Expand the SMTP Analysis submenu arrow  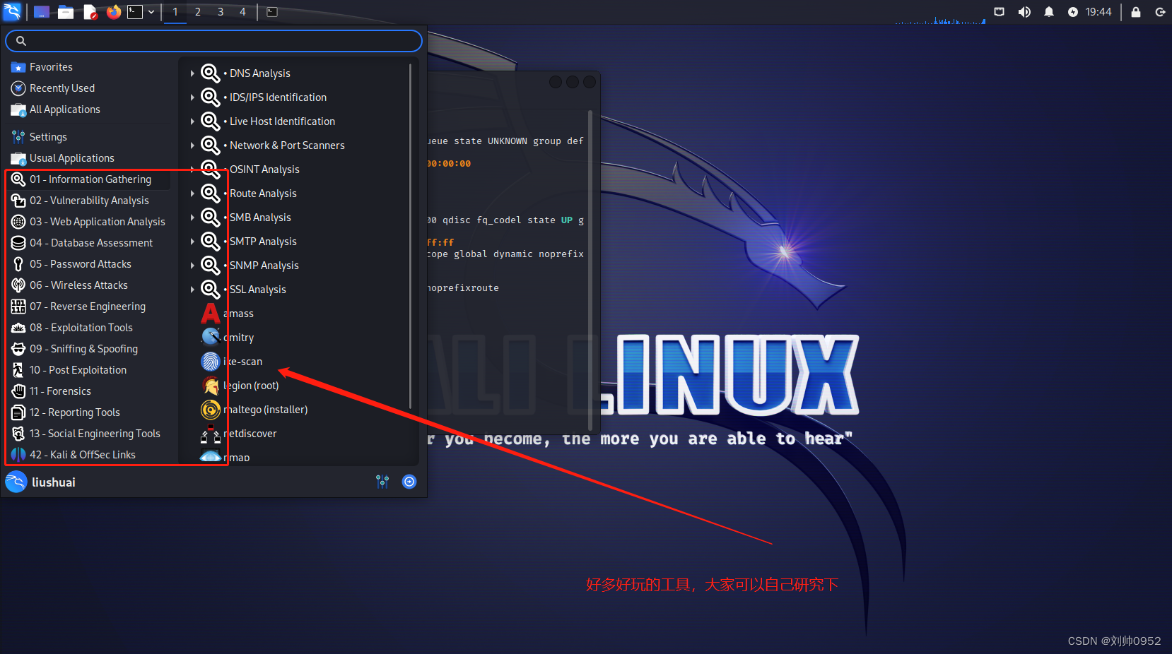[192, 242]
